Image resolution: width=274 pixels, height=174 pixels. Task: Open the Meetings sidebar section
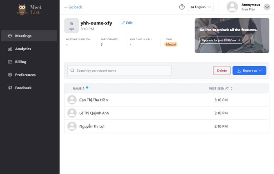pos(29,36)
